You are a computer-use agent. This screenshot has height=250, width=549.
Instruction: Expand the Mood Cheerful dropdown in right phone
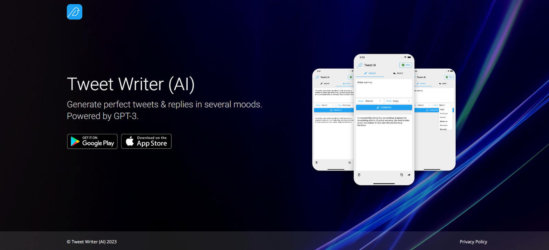443,105
